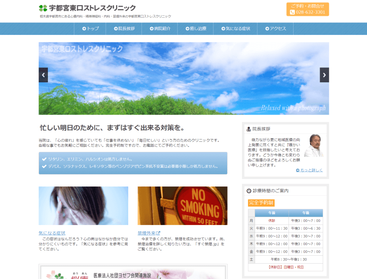Click the 午後3：30〜7：00 Wednesday cell
The height and width of the screenshot is (279, 367).
[x=306, y=236]
